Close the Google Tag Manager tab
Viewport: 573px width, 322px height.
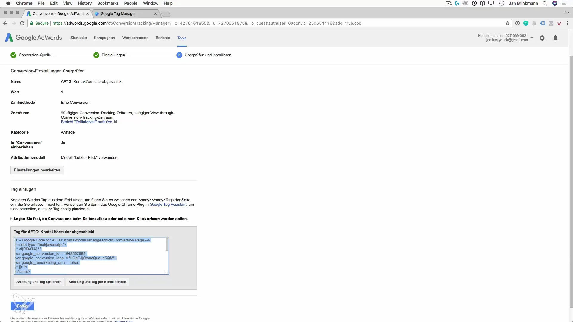point(155,14)
